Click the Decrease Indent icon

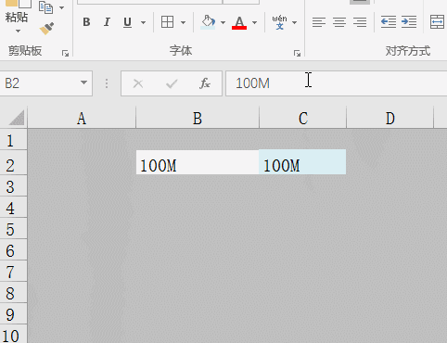tap(389, 22)
